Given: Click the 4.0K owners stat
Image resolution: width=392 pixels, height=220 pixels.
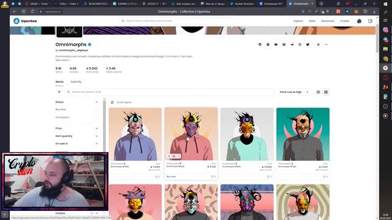Looking at the screenshot, I should click(x=73, y=70).
